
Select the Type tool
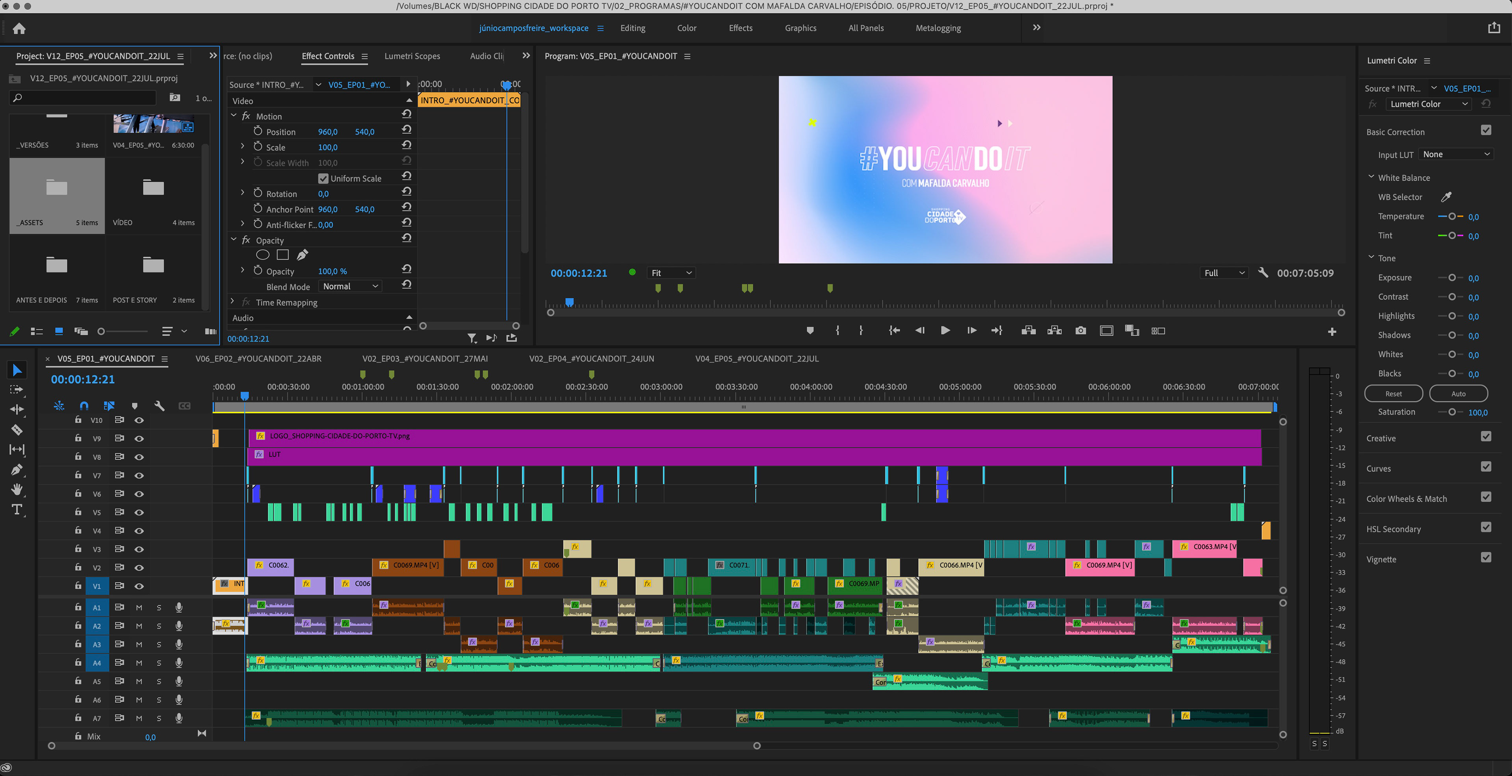(x=17, y=510)
